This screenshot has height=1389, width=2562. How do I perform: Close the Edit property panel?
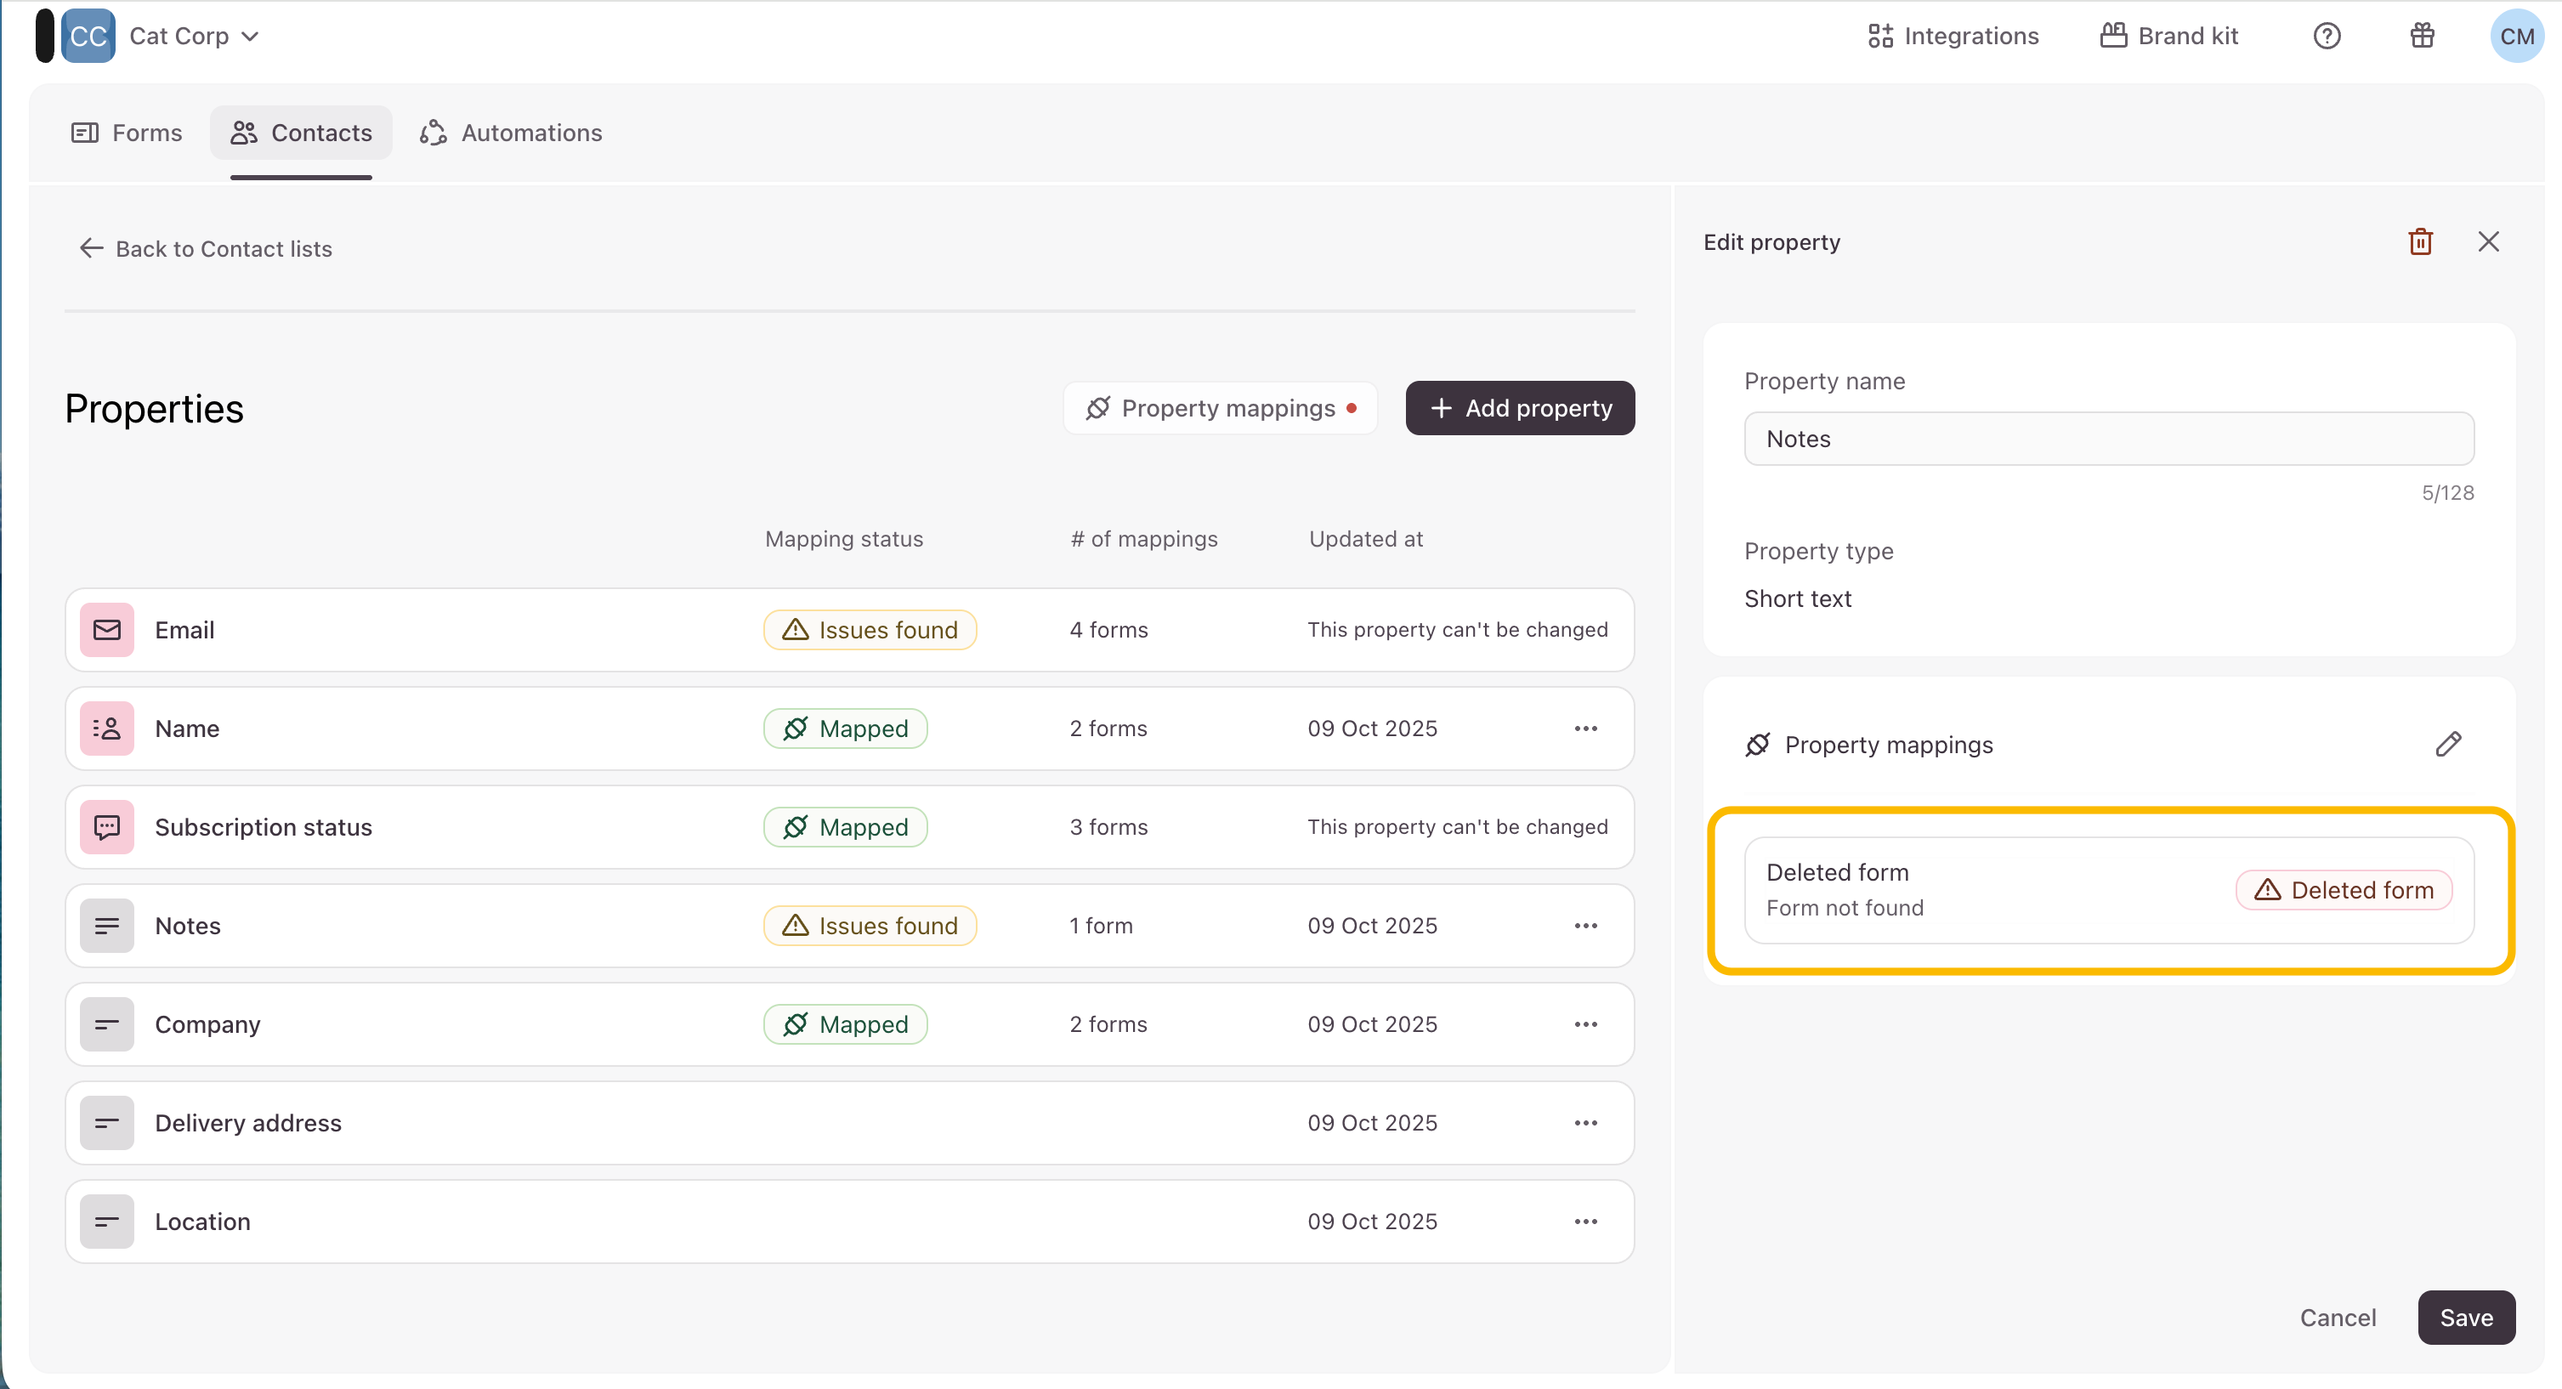click(2487, 241)
